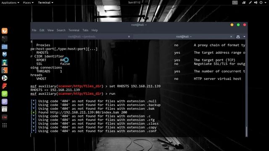The width and height of the screenshot is (269, 151).
Task: Open the Files folder icon in dock
Action: 5,47
